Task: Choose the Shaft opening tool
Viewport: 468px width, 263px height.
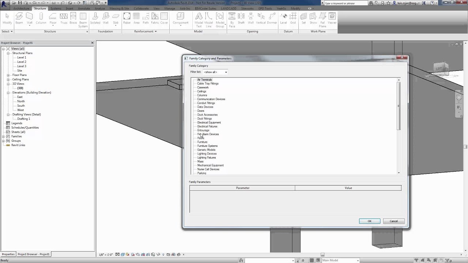Action: (241, 19)
